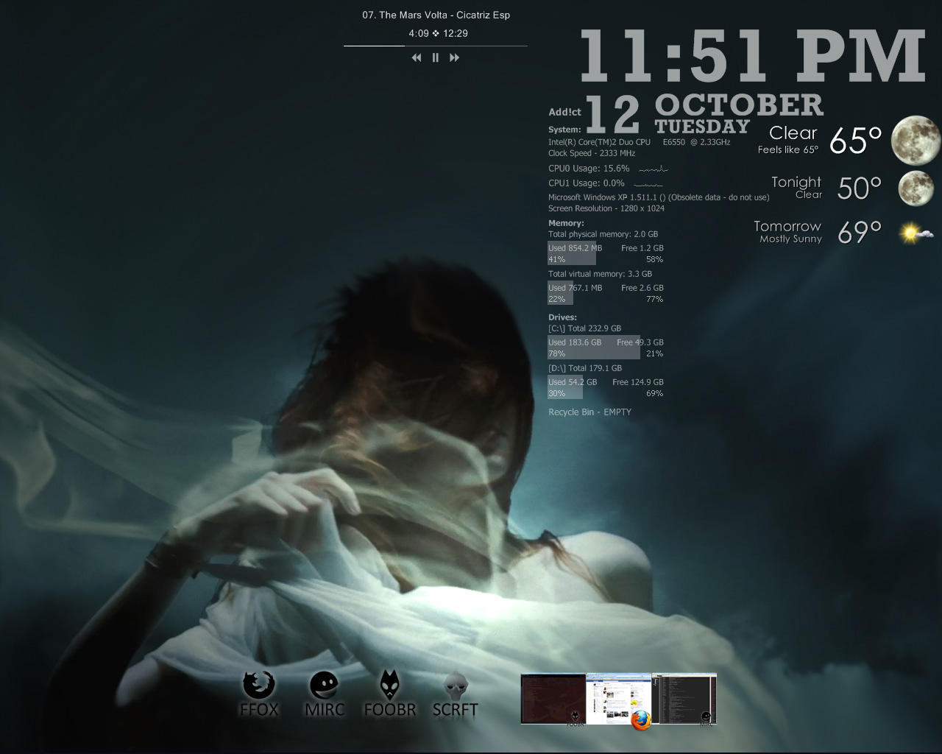The height and width of the screenshot is (754, 942).
Task: Click the moon icon for Tonight's forecast
Action: point(916,188)
